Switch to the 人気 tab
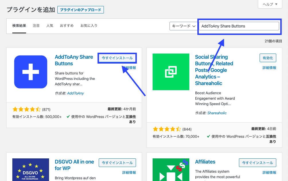 50,26
